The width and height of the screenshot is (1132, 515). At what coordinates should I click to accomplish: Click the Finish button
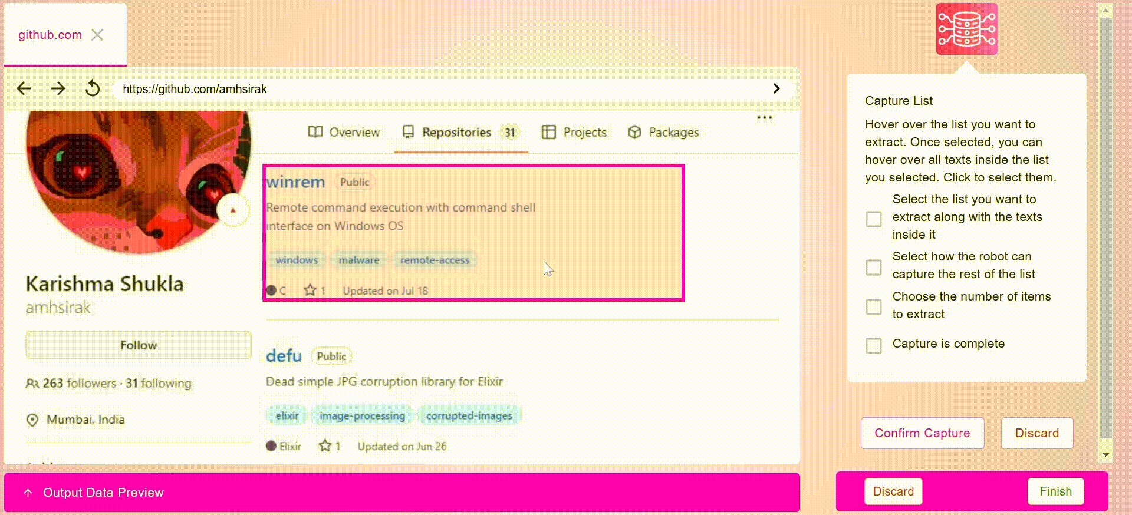tap(1055, 491)
